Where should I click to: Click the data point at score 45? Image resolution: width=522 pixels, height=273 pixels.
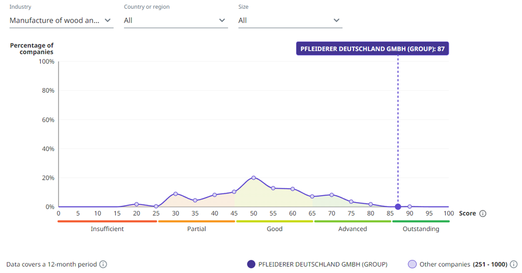[234, 192]
